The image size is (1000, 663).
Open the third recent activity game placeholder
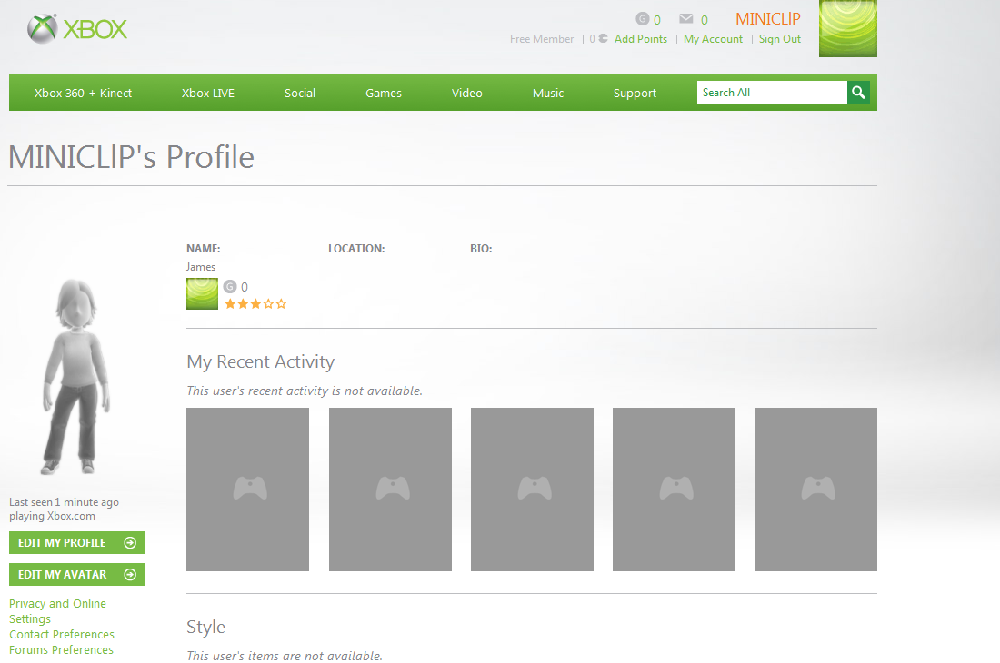pos(532,490)
